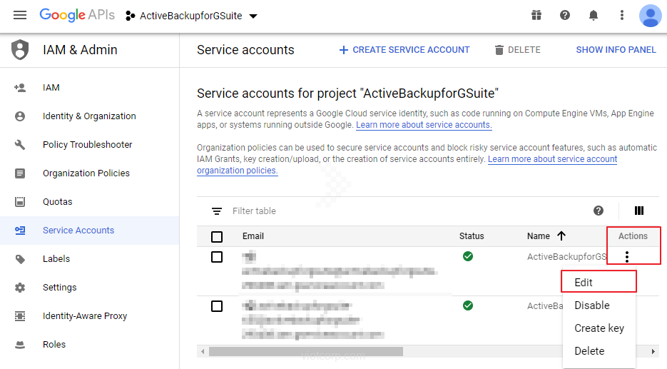Viewport: 667px width, 369px height.
Task: Open the hamburger navigation menu
Action: 20,16
